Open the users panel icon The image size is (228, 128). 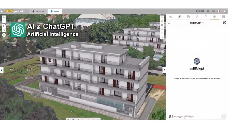coord(170,16)
